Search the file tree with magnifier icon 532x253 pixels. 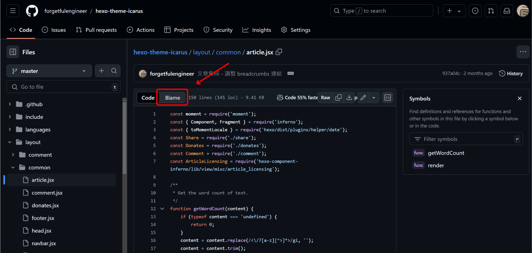tap(114, 71)
